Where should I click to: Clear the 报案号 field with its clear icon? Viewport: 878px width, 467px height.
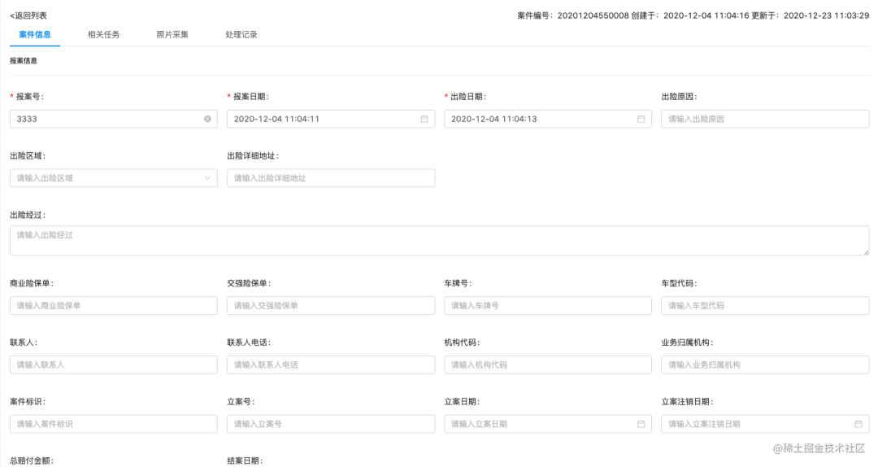point(207,119)
